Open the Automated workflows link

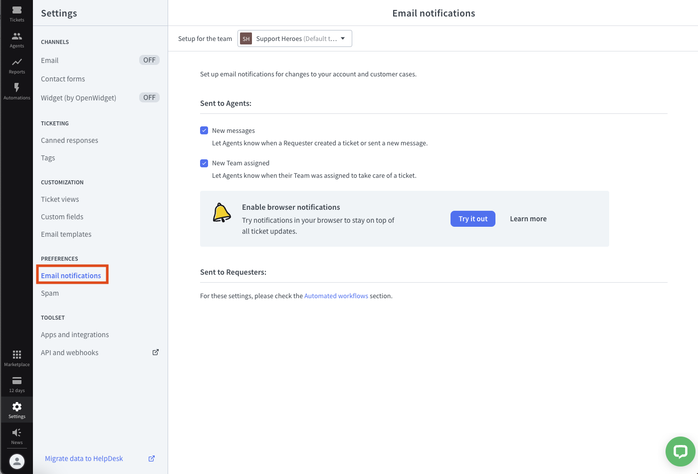[336, 296]
